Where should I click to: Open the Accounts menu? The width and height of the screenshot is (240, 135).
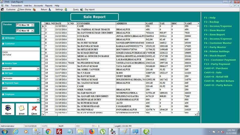point(38,5)
